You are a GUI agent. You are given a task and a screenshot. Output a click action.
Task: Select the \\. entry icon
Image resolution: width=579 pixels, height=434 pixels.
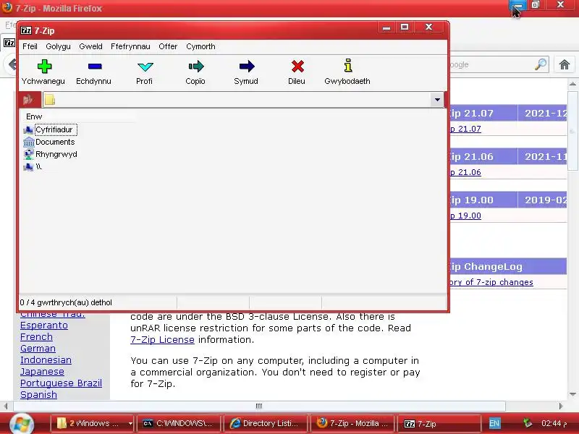point(28,167)
